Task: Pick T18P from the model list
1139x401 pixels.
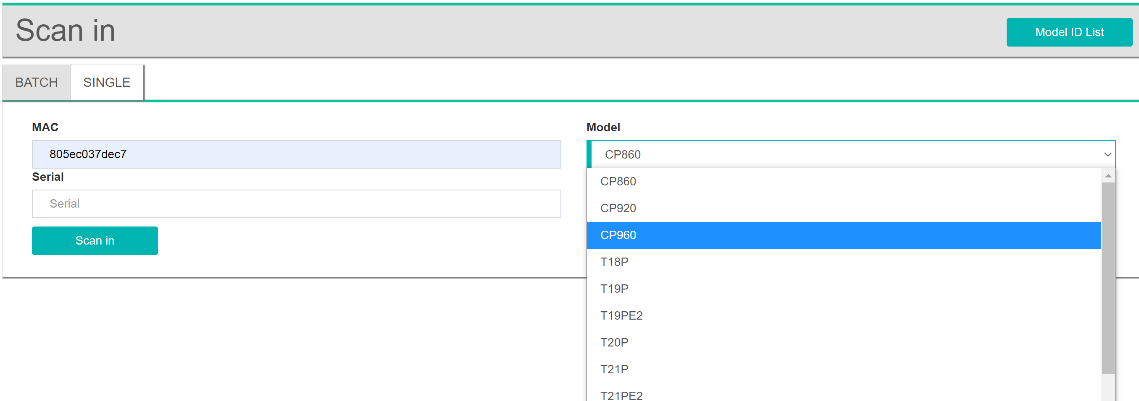Action: pyautogui.click(x=844, y=262)
